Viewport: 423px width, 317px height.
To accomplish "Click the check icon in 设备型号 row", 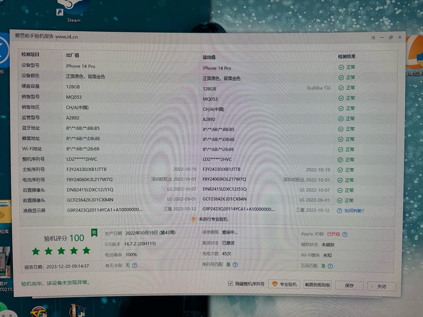I will click(x=341, y=68).
